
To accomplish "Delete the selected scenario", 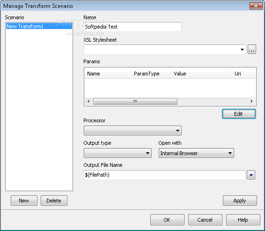I will click(54, 201).
